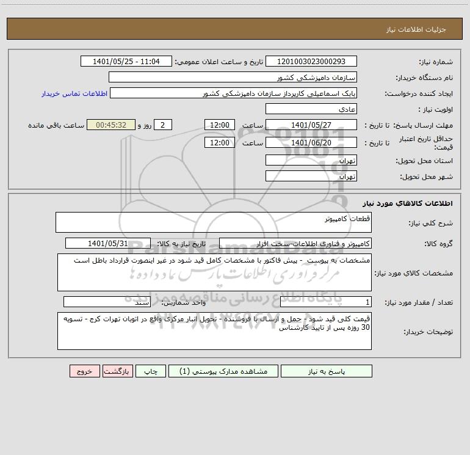Click the response deadline date 1401/05/27

click(x=311, y=125)
